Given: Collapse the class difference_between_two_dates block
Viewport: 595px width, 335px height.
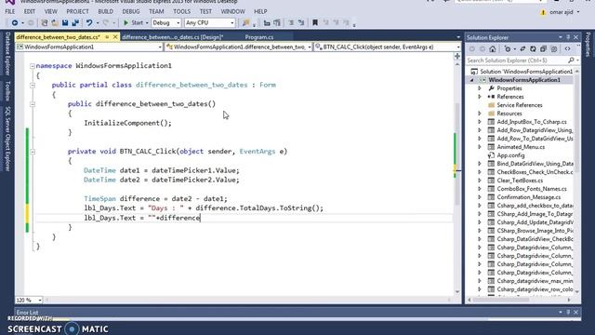Looking at the screenshot, I should click(x=33, y=85).
